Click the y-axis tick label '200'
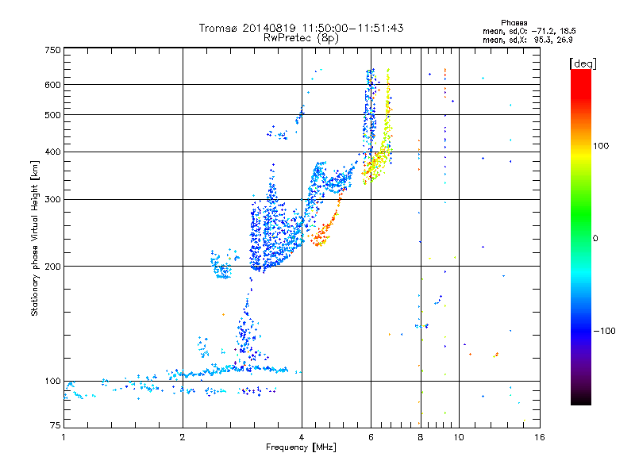This screenshot has height=476, width=635. point(52,267)
